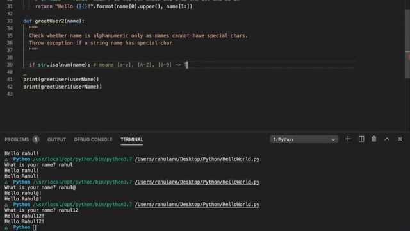Create a new terminal with plus icon
410x231 pixels.
[348, 139]
